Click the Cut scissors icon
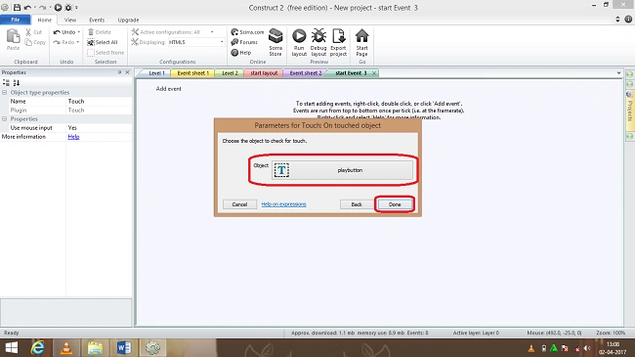This screenshot has width=635, height=357. pyautogui.click(x=28, y=32)
